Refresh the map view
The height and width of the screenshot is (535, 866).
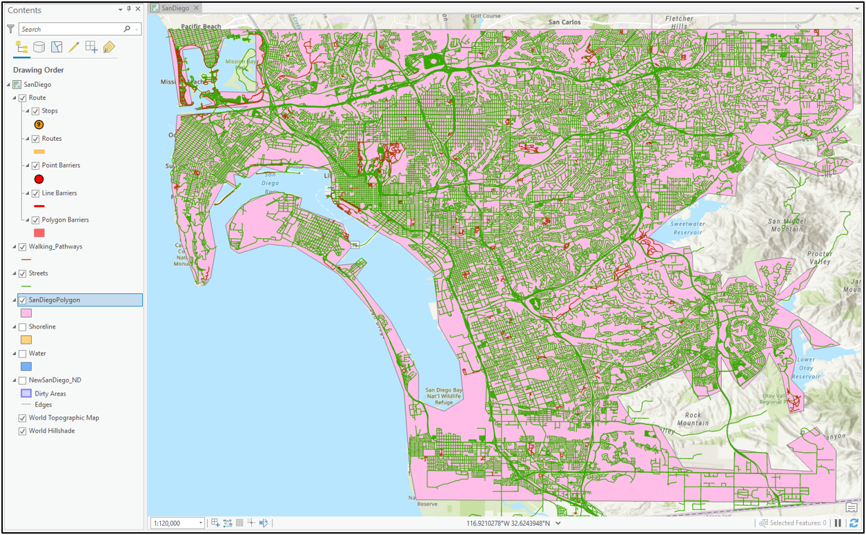coord(854,523)
